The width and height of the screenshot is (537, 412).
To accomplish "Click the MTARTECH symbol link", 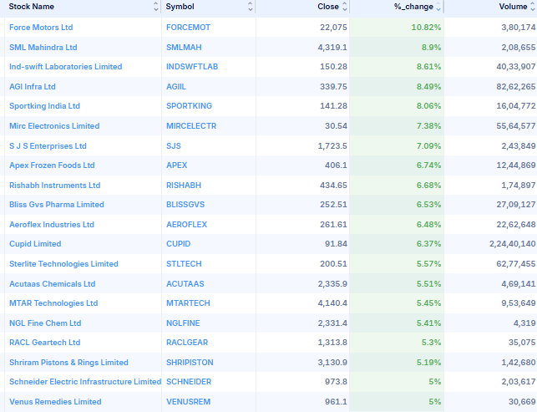I will (x=189, y=303).
